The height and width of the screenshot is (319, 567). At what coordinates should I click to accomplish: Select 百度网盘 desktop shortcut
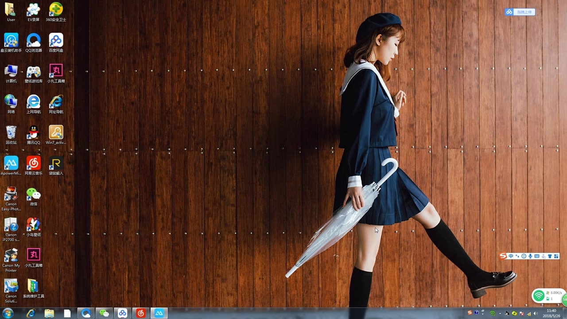click(56, 43)
